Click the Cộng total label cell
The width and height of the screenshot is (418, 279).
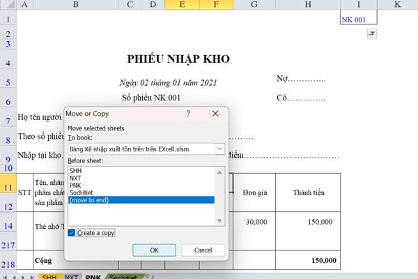click(x=43, y=260)
